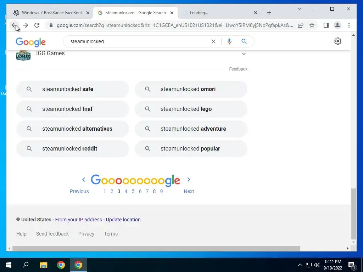Close the steamunlocked Google Search tab
363x272 pixels.
pyautogui.click(x=172, y=13)
